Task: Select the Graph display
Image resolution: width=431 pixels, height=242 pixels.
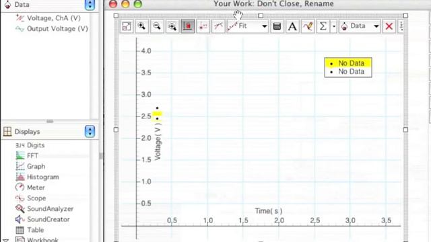Action: point(36,166)
